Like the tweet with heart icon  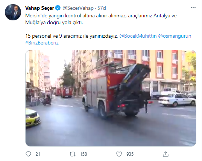point(119,154)
